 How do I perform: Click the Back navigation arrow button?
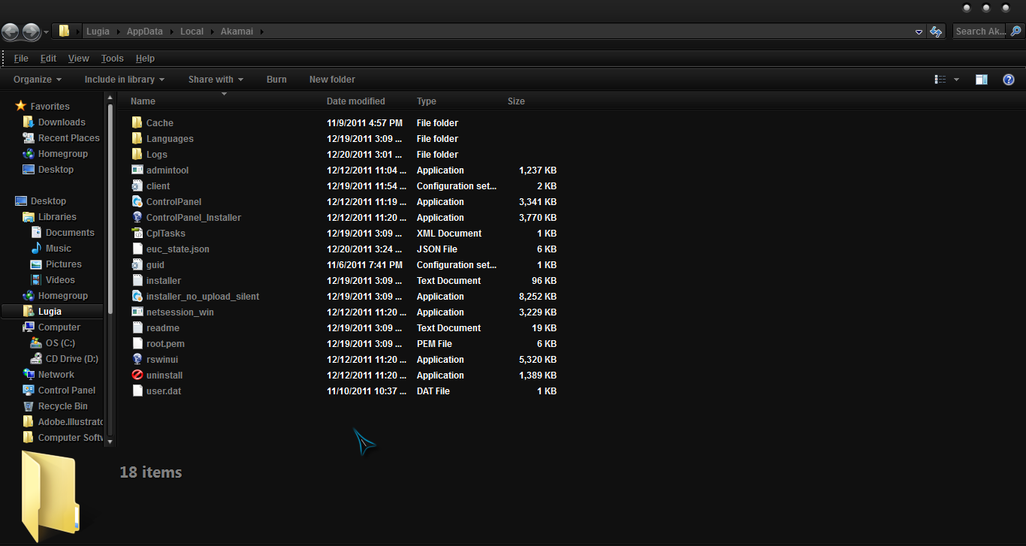pyautogui.click(x=11, y=32)
